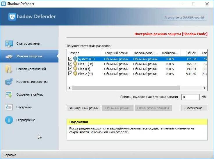This screenshot has width=214, height=159.
Task: Select the Files (E:) row name
Action: pyautogui.click(x=84, y=69)
